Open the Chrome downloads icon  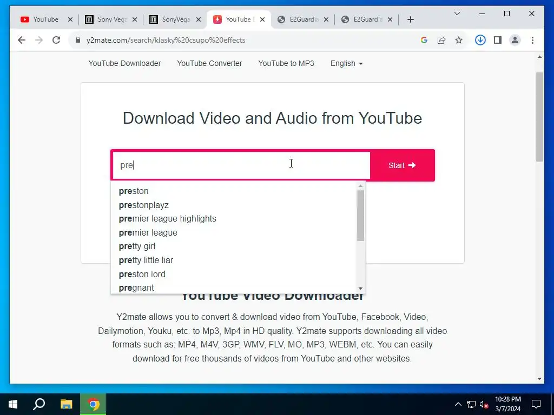click(x=480, y=40)
